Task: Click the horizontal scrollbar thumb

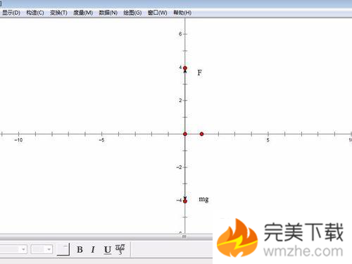Action: [184, 237]
